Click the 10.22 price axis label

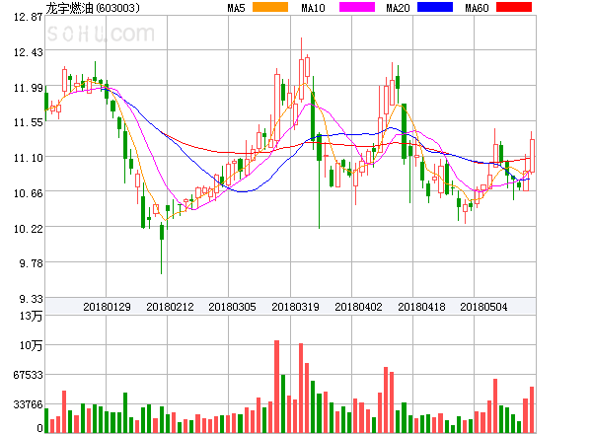click(29, 229)
